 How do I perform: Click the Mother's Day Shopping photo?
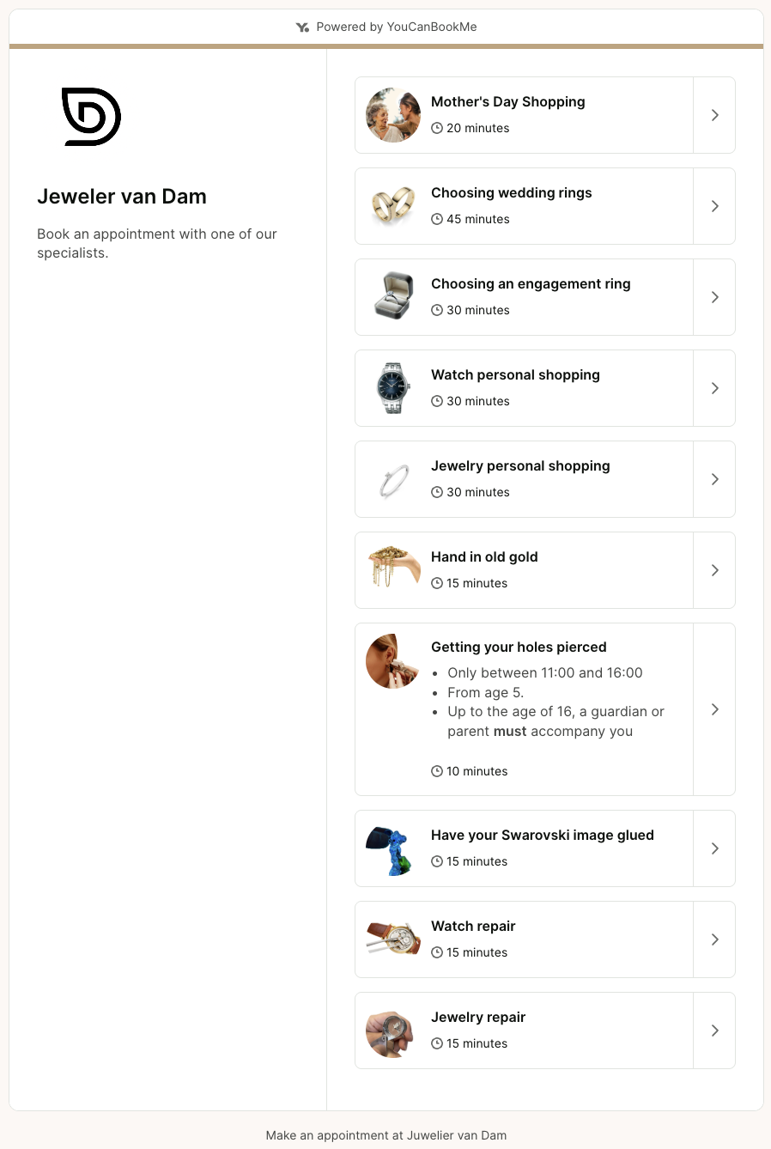pyautogui.click(x=393, y=115)
